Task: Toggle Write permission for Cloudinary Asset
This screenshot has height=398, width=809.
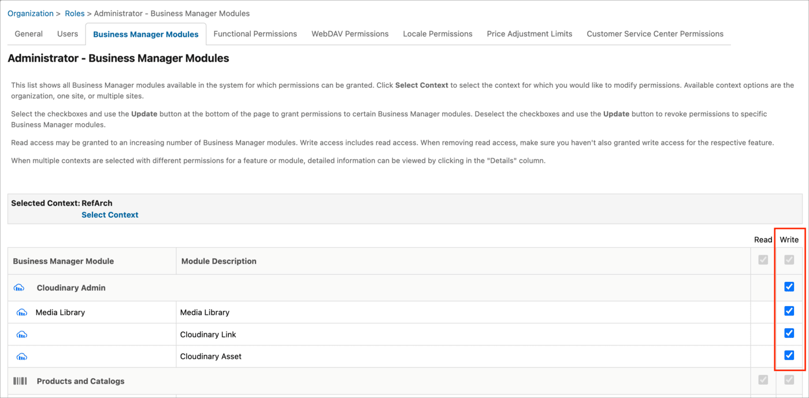Action: [x=789, y=355]
